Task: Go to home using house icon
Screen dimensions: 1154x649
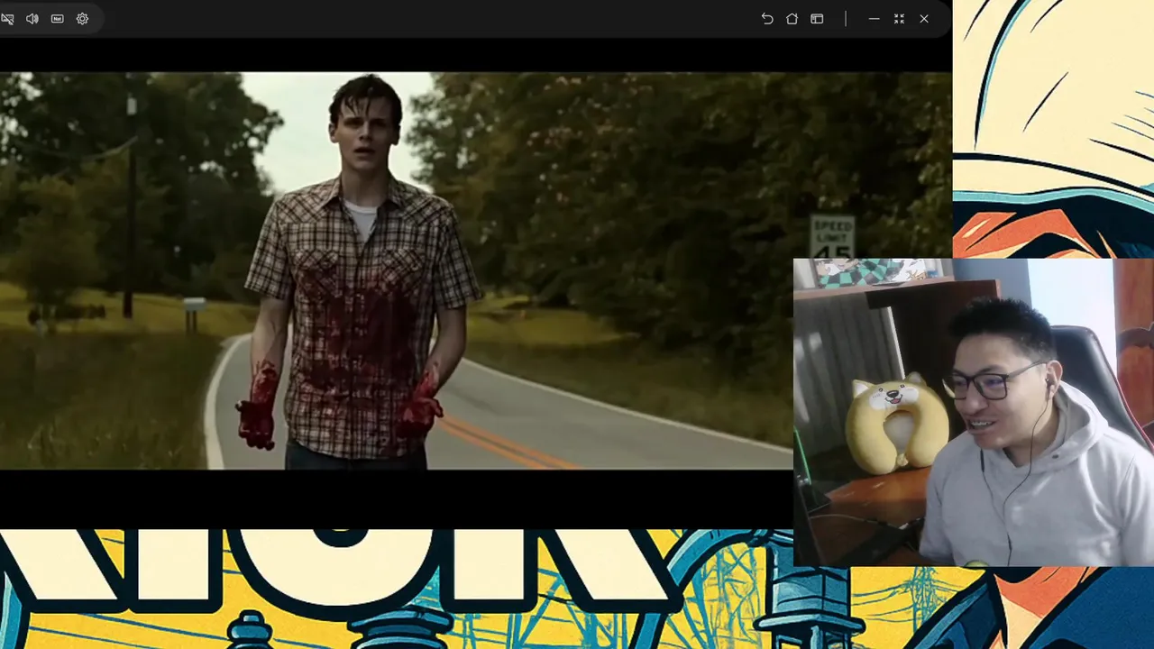Action: [792, 19]
